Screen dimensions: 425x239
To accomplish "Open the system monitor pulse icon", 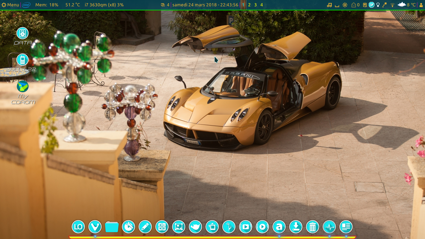I will click(329, 227).
